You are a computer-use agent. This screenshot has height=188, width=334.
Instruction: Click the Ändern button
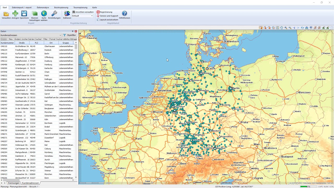[17, 39]
